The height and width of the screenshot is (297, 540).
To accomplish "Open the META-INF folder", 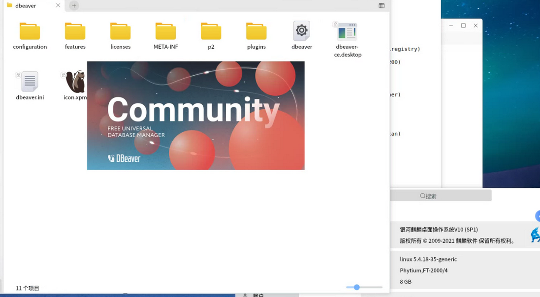I will pos(165,34).
